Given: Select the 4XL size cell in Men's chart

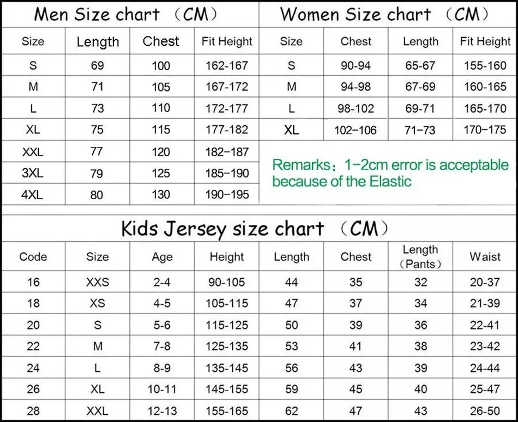Looking at the screenshot, I should pos(33,194).
